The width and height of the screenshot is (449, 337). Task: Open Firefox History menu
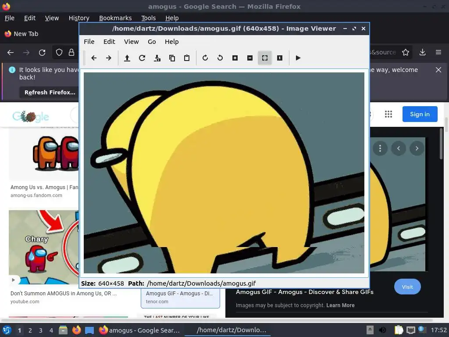pos(79,18)
